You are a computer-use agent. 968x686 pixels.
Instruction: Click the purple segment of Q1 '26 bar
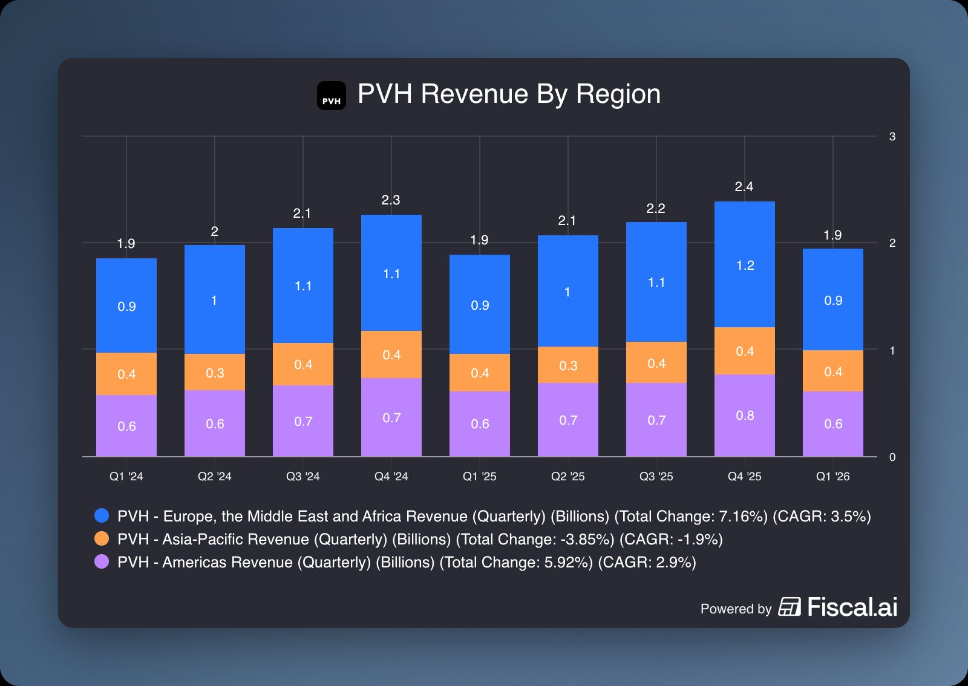pyautogui.click(x=833, y=424)
